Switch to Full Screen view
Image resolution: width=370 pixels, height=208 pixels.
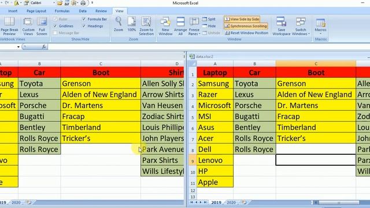pyautogui.click(x=42, y=27)
